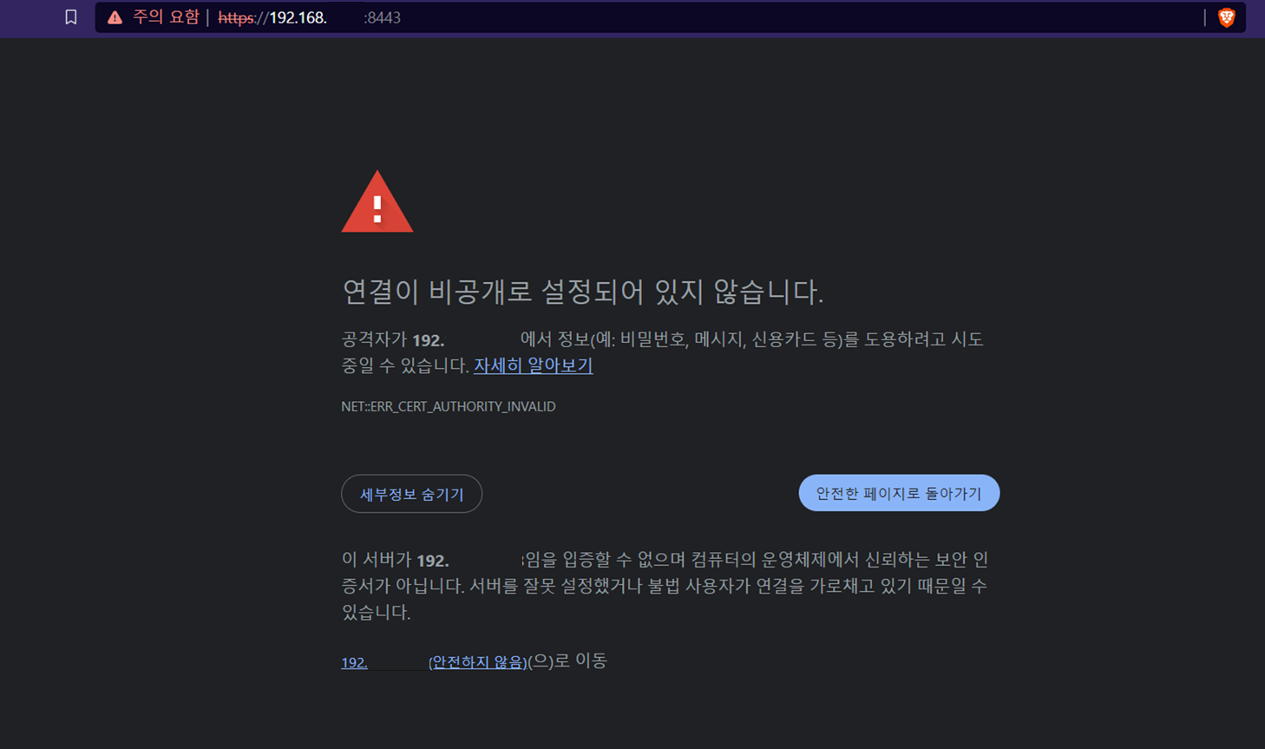Screen dimensions: 1265x749
Task: Open the 자세히 알아보기 link
Action: [533, 365]
